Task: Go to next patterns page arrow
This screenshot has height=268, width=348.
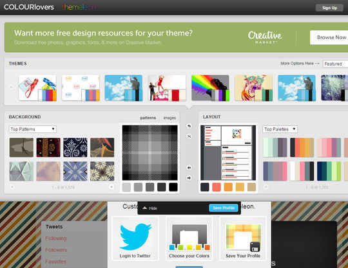Action: [x=111, y=187]
